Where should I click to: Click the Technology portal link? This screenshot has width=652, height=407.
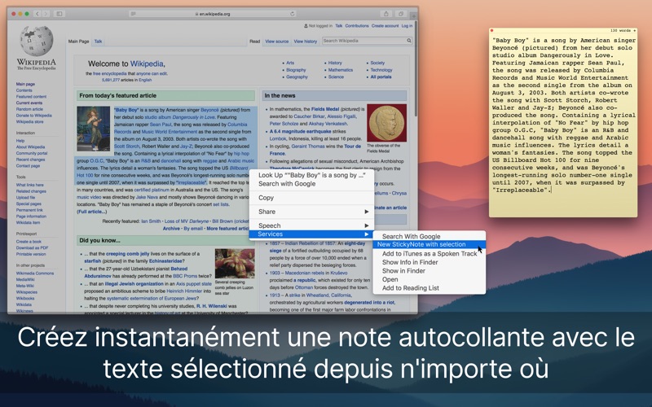pos(381,70)
